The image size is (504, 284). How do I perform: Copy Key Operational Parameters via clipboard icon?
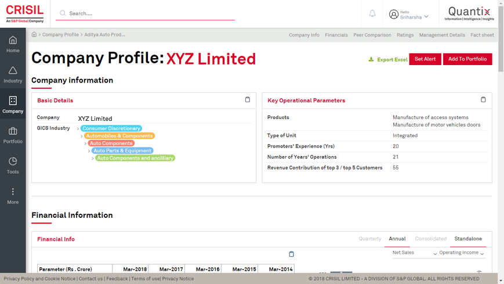pos(483,100)
